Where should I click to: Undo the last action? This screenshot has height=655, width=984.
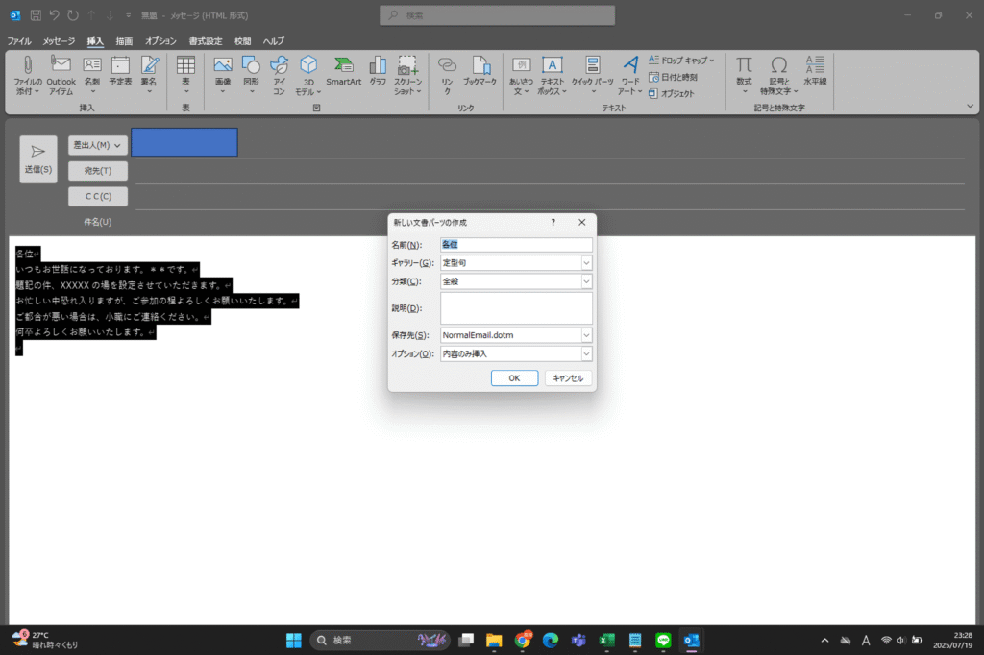coord(54,15)
